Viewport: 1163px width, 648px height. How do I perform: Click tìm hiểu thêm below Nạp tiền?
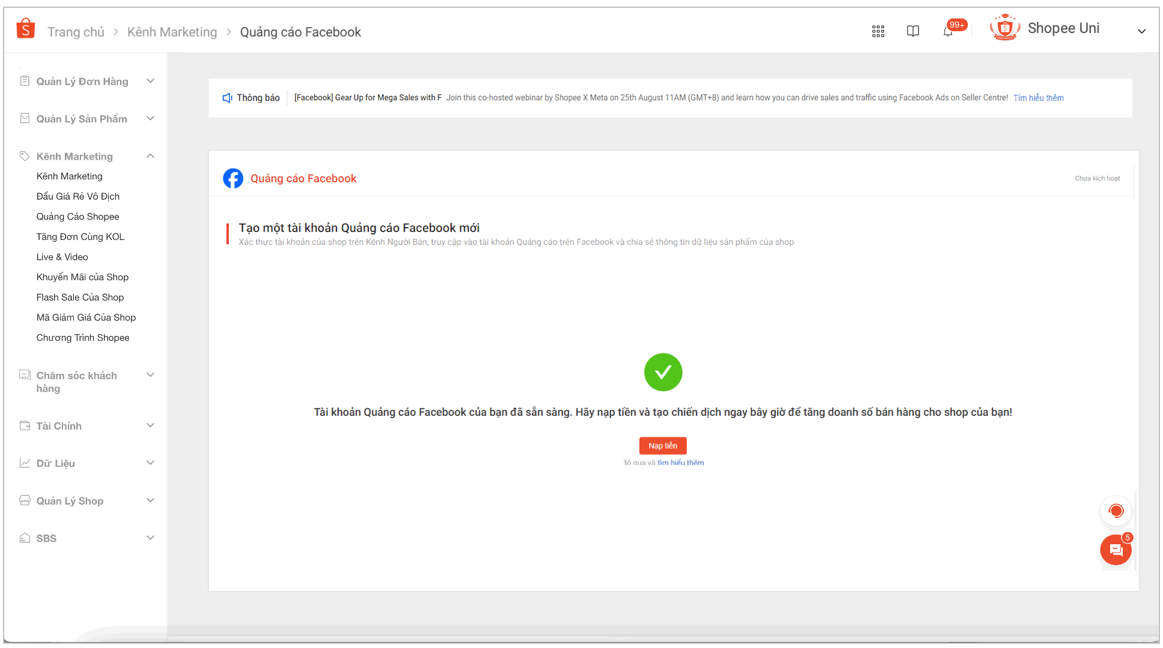point(680,463)
